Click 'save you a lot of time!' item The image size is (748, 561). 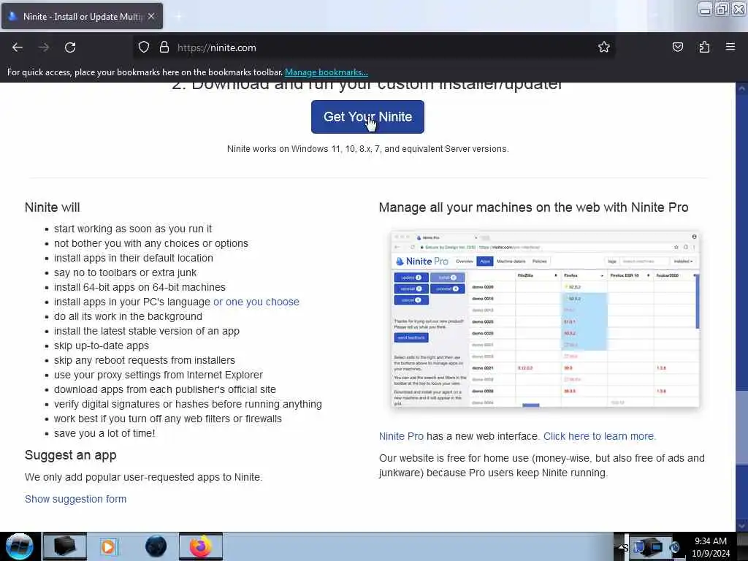coord(104,434)
